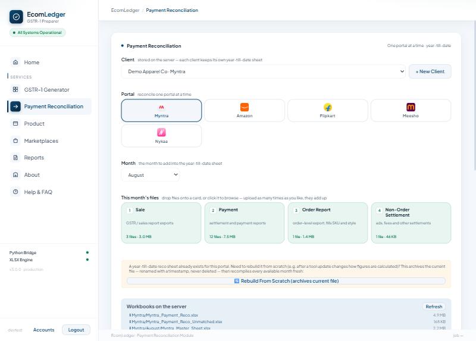Open the Client dropdown Demo Apparel Co
This screenshot has height=341, width=476.
(263, 71)
